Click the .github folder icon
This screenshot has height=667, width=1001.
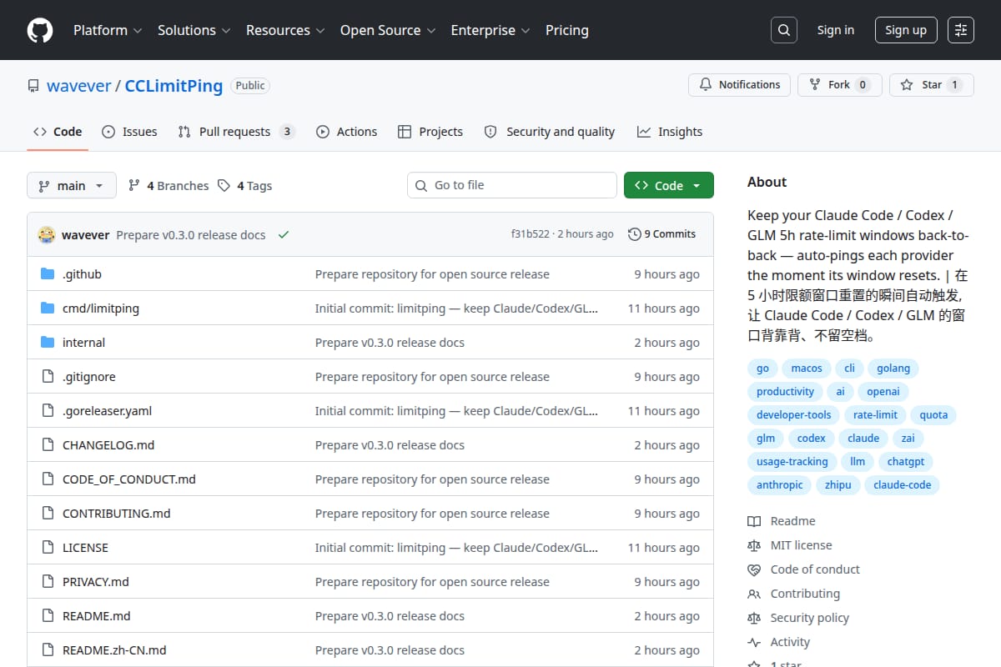(48, 274)
